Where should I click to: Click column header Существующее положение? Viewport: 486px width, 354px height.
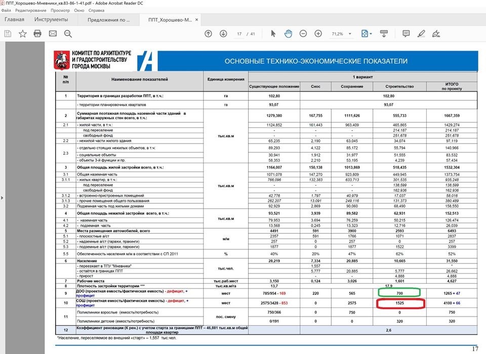point(274,86)
